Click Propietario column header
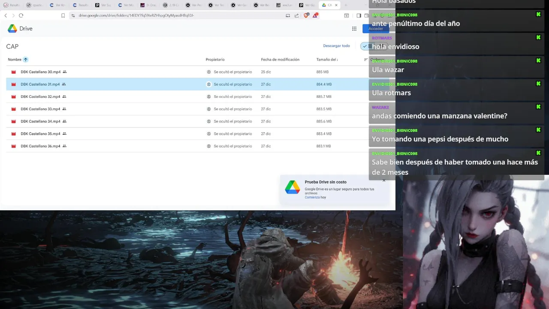The width and height of the screenshot is (549, 309). (x=215, y=60)
